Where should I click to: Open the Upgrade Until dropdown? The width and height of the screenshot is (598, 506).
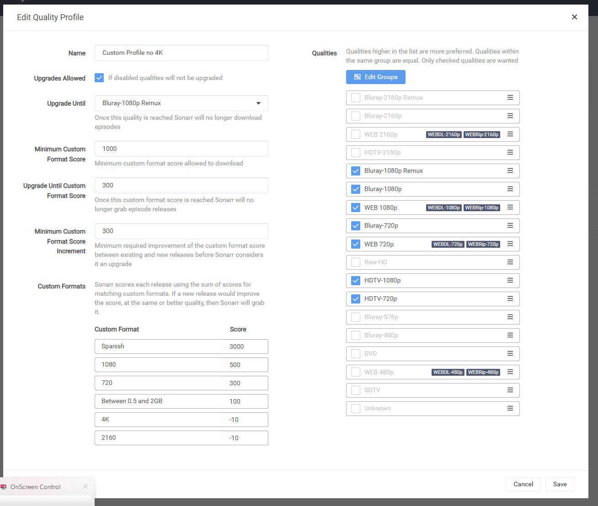181,103
